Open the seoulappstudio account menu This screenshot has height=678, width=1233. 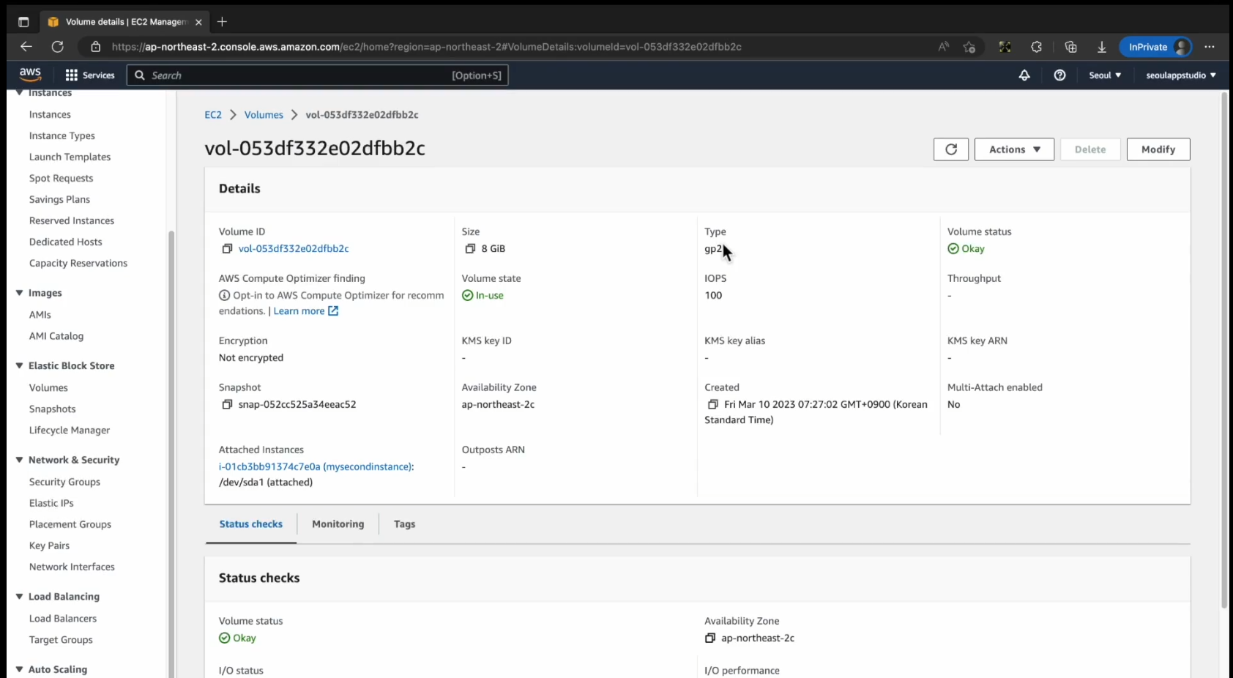[1181, 75]
